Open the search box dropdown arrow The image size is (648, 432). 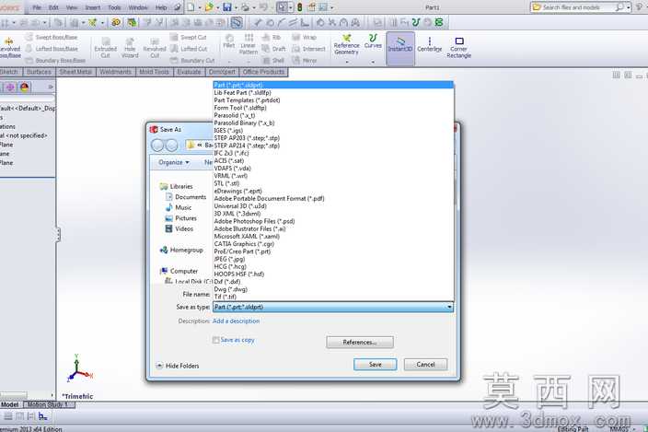click(x=628, y=7)
